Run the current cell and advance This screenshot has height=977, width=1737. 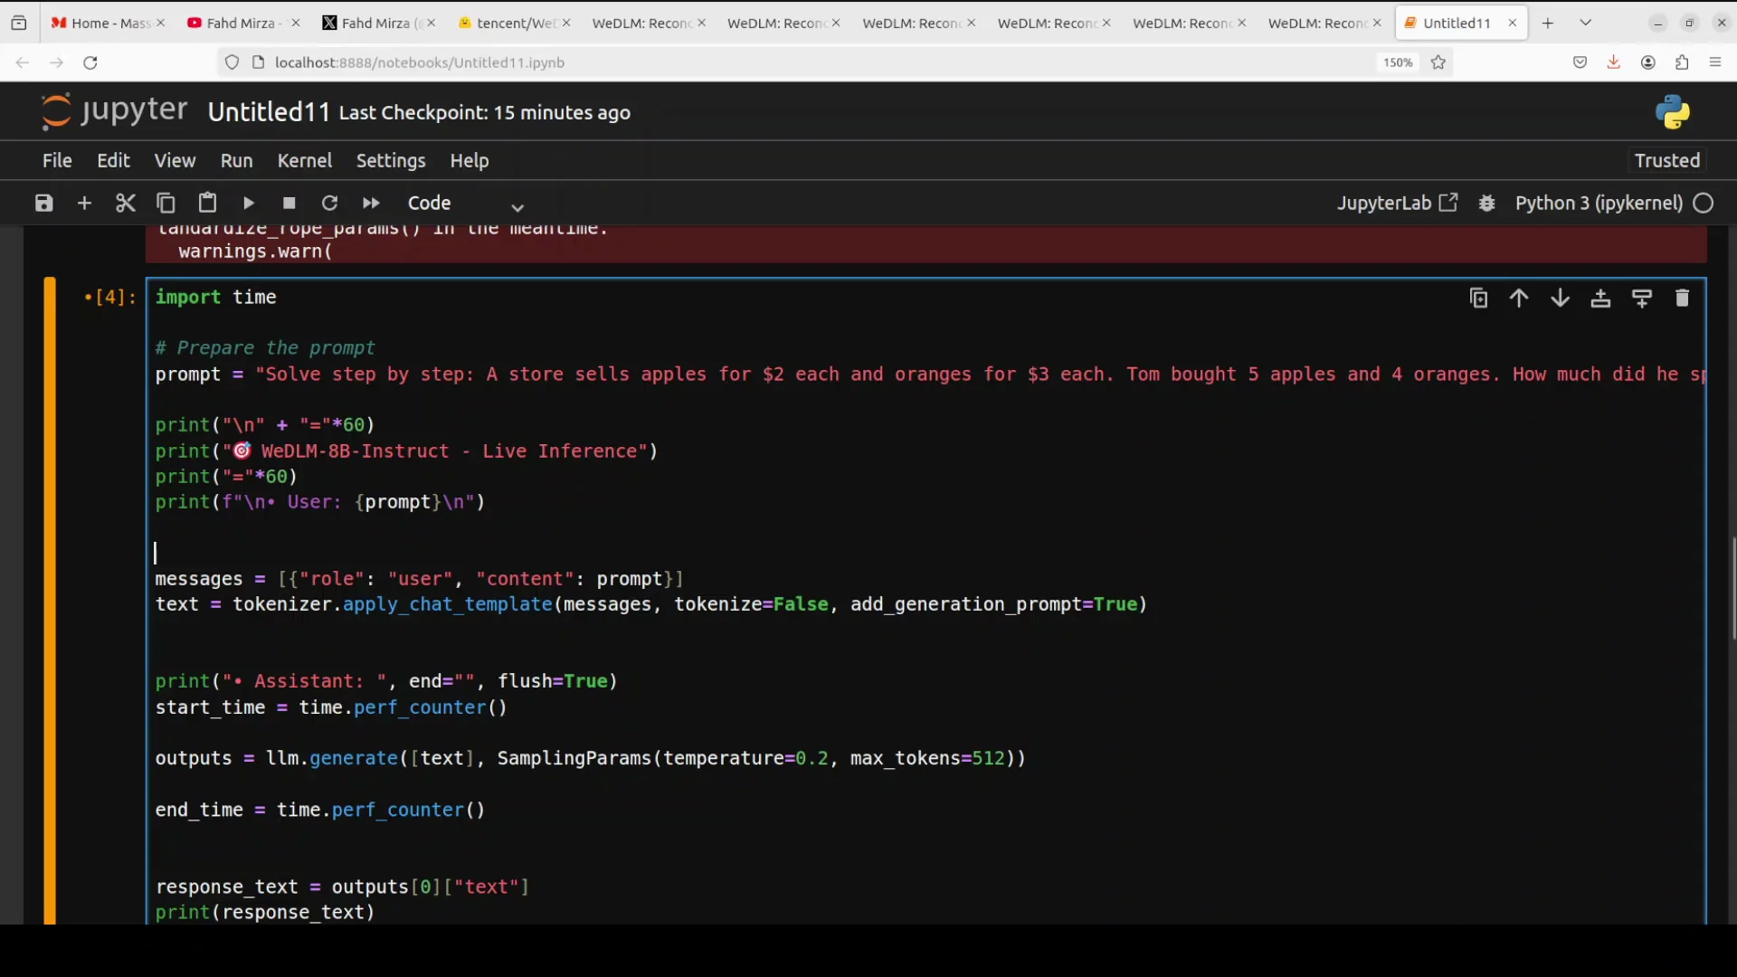(249, 204)
